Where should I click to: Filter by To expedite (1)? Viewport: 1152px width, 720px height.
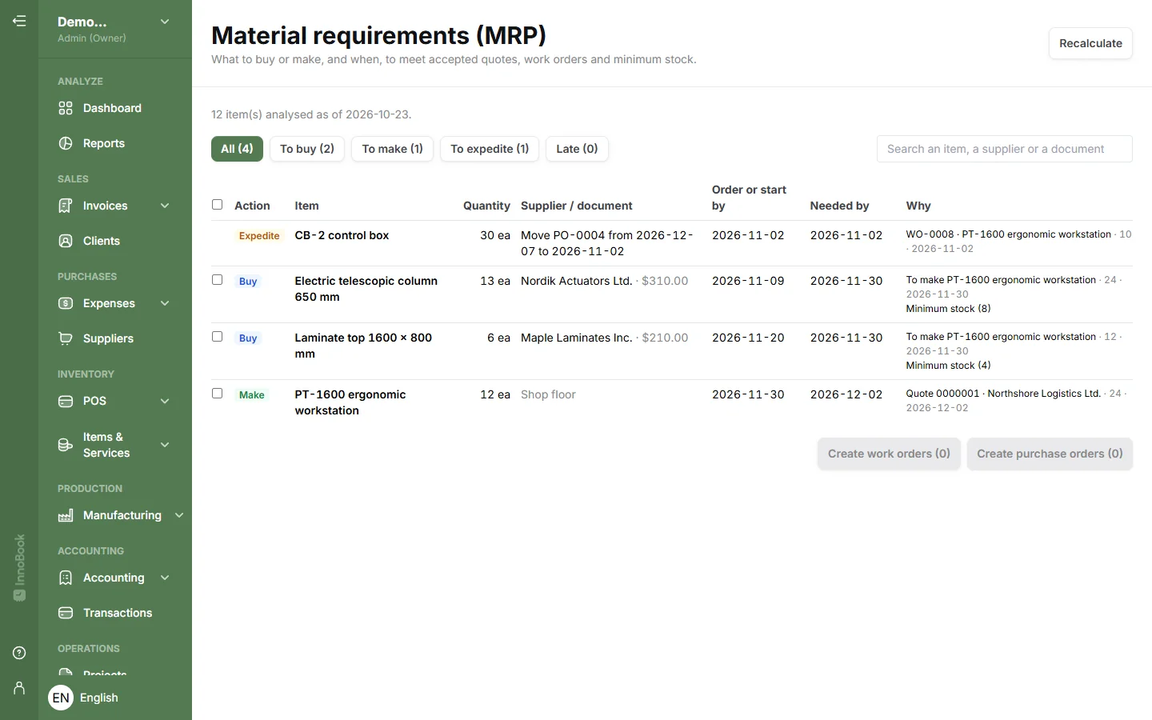(490, 149)
